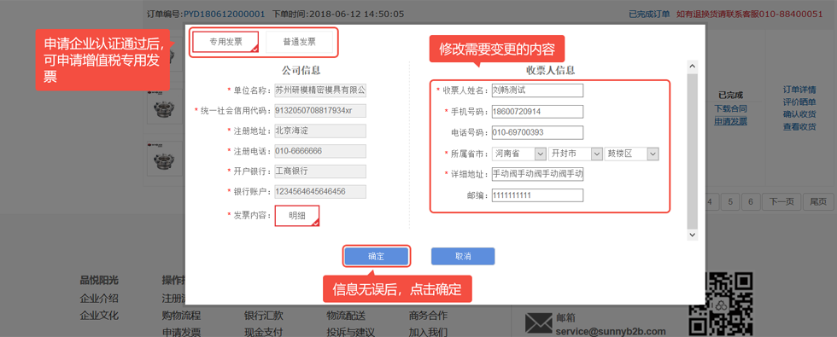Image resolution: width=837 pixels, height=337 pixels.
Task: Click the QR code image in footer
Action: [720, 305]
